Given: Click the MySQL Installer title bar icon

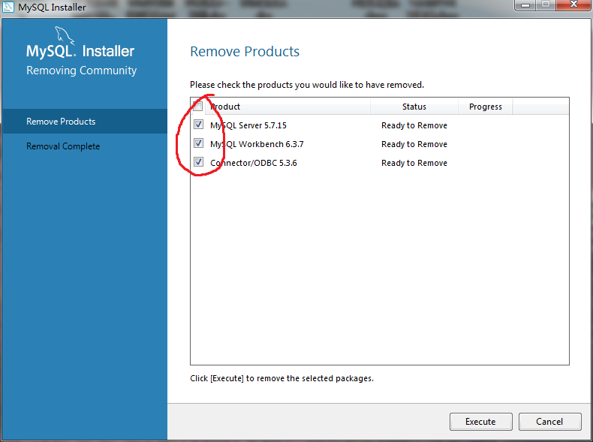Looking at the screenshot, I should [8, 7].
